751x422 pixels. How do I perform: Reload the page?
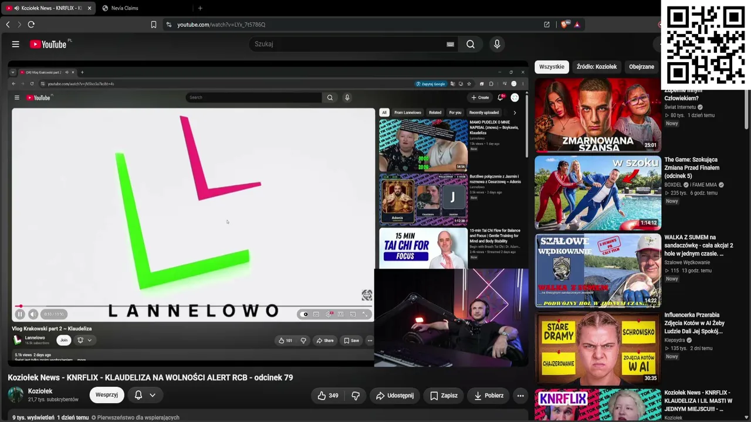(31, 25)
